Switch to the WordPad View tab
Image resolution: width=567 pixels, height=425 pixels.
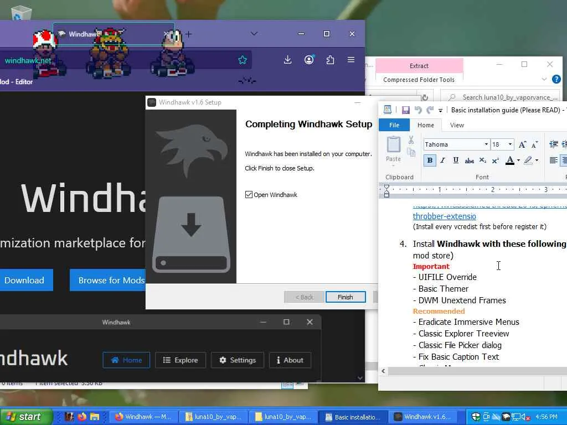pos(457,125)
